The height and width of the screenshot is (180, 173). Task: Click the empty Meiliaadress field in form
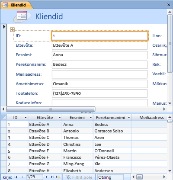tap(99, 74)
